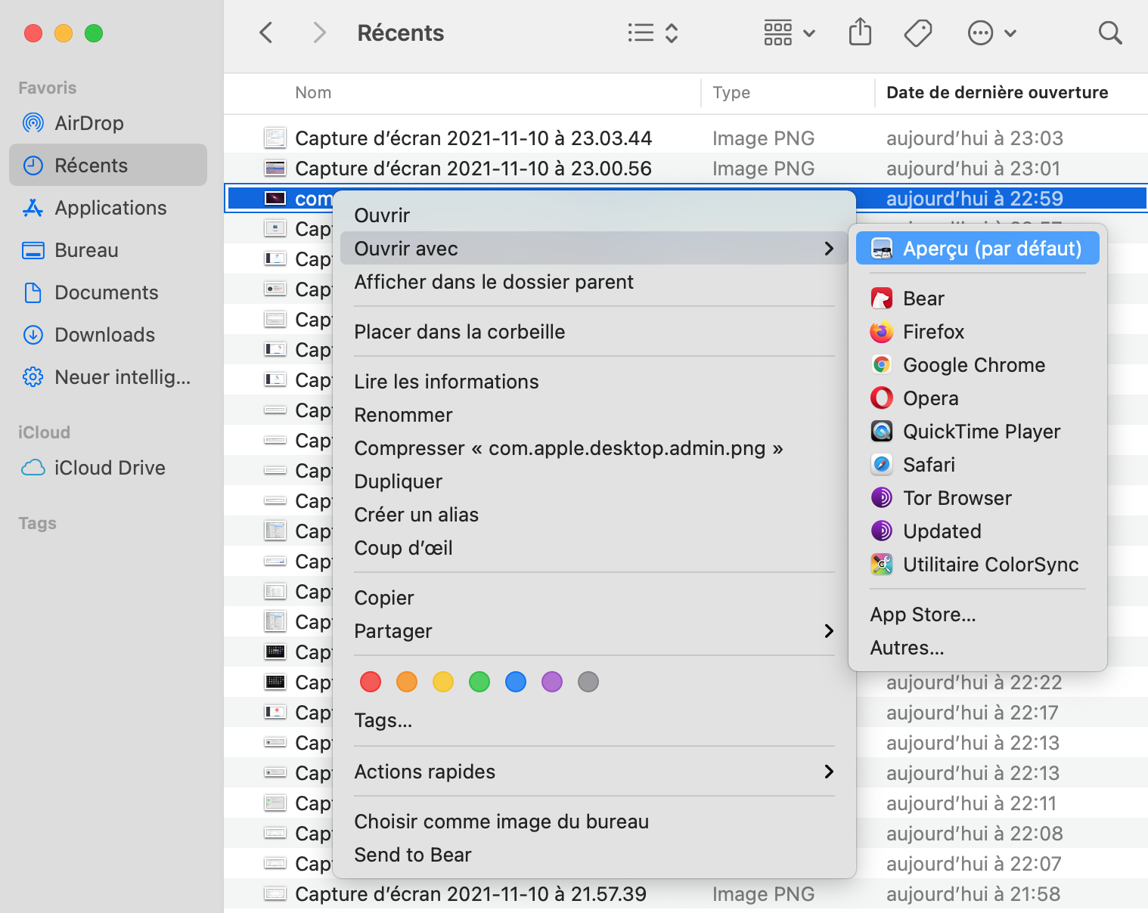The height and width of the screenshot is (913, 1148).
Task: Click the aujourd'hui à 22:22 date cell
Action: [x=974, y=682]
